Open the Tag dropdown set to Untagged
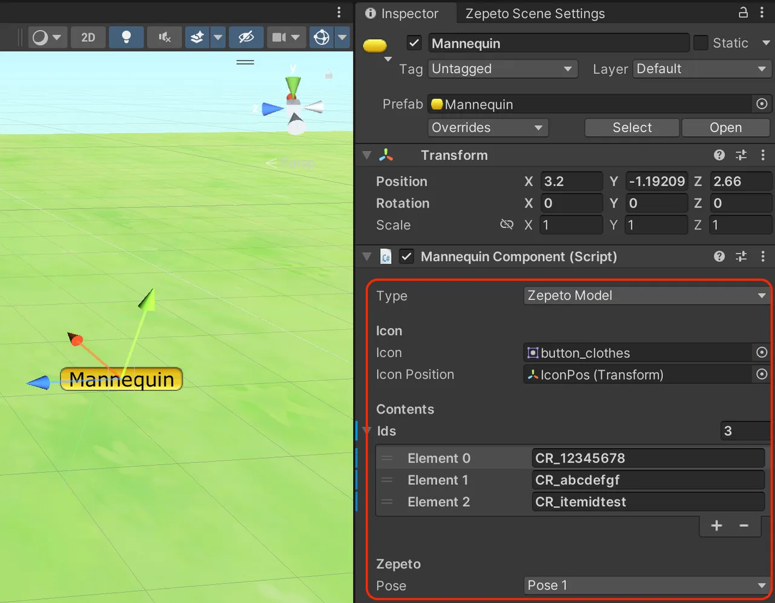This screenshot has height=603, width=775. [x=502, y=69]
